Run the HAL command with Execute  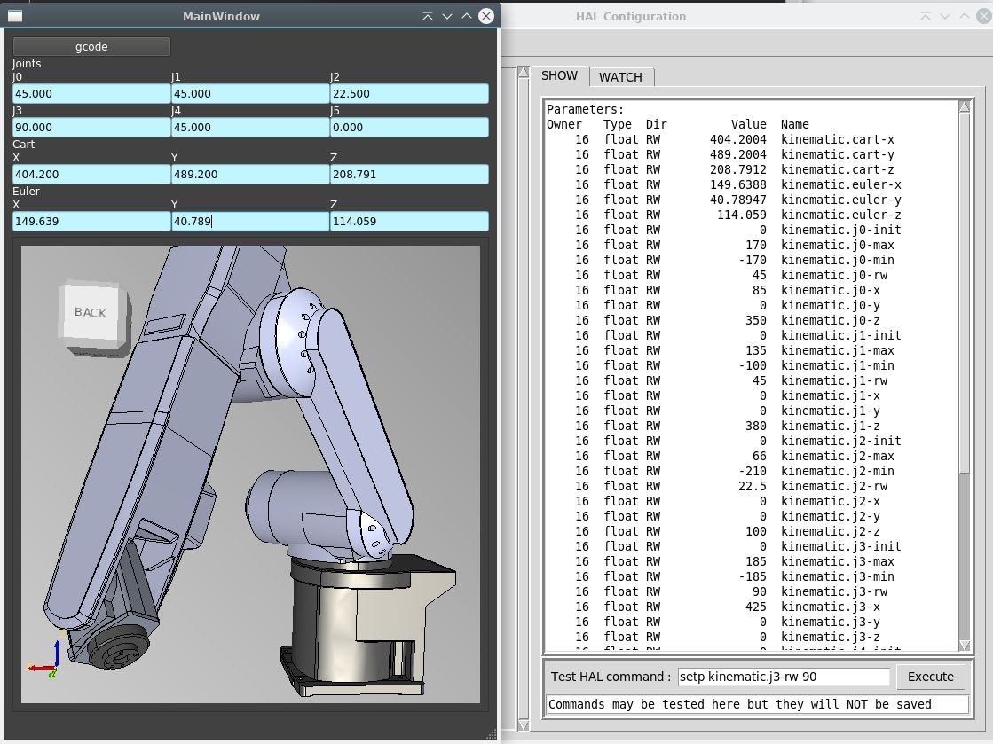click(x=930, y=677)
